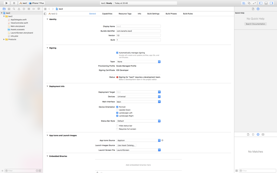The width and height of the screenshot is (277, 173).
Task: Expand the Products folder
Action: pyautogui.click(x=4, y=39)
